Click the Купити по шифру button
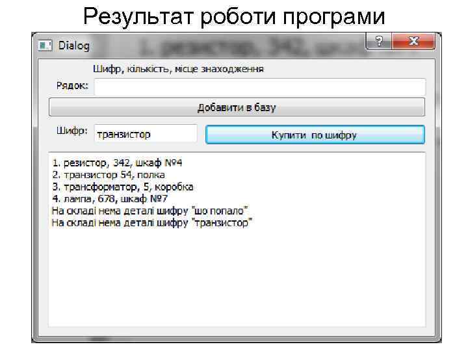The height and width of the screenshot is (351, 468). [315, 135]
